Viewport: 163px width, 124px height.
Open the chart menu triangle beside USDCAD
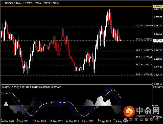[x=3, y=3]
